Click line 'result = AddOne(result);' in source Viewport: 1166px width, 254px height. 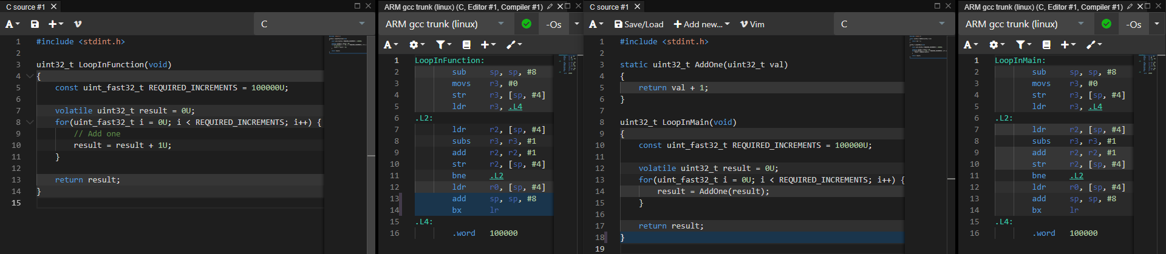[x=714, y=192]
